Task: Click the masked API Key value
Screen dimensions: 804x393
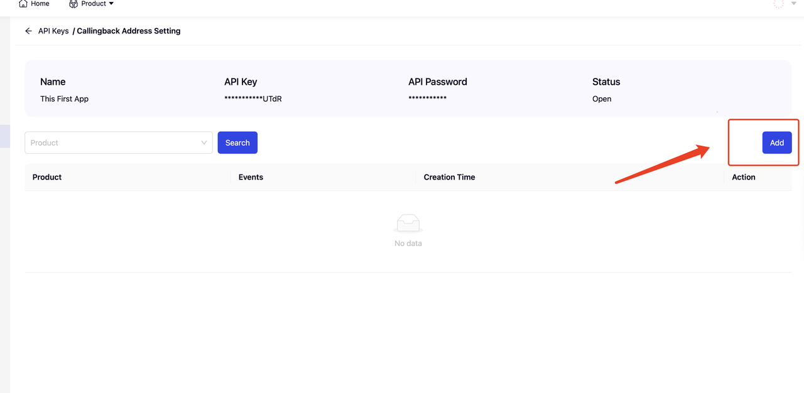Action: [253, 99]
